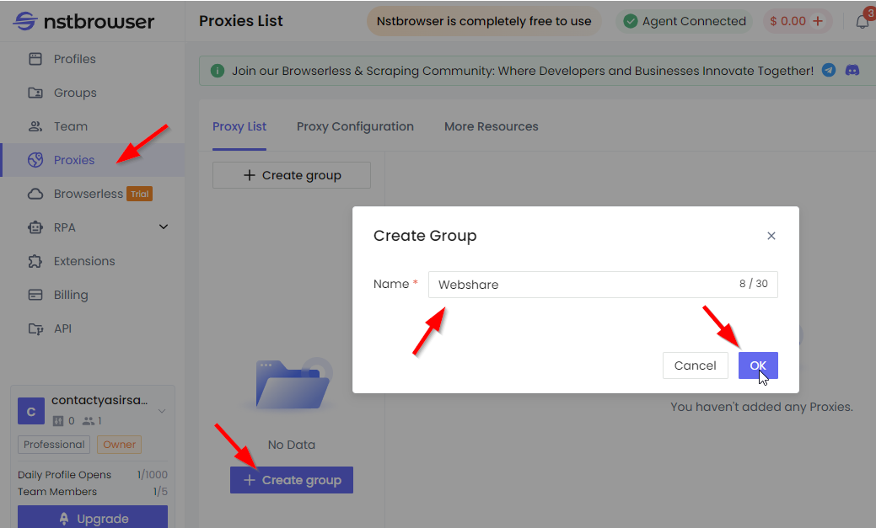Click the account avatar C
The width and height of the screenshot is (876, 528).
31,411
